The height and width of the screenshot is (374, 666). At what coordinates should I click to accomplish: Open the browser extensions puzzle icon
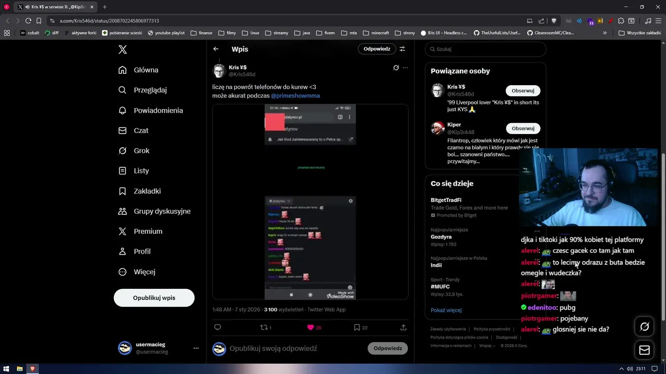click(621, 21)
